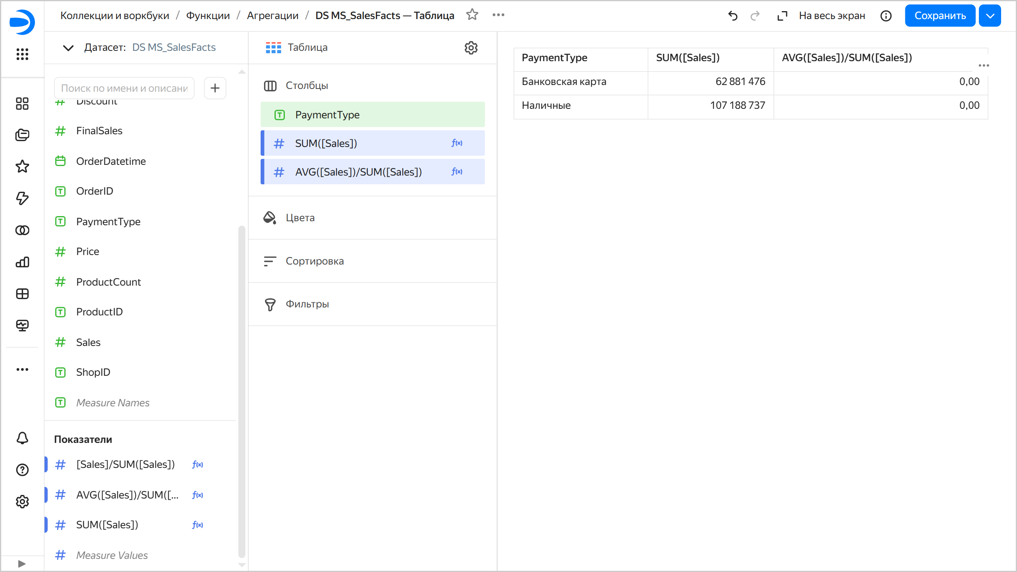Click the Сохранить button
This screenshot has height=572, width=1017.
(940, 16)
